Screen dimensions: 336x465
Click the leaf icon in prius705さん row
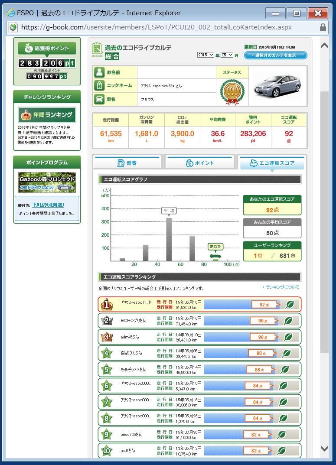tap(281, 435)
